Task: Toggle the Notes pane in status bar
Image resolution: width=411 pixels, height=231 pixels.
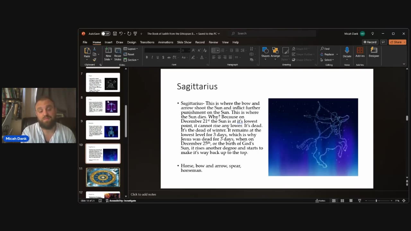Action: click(320, 201)
